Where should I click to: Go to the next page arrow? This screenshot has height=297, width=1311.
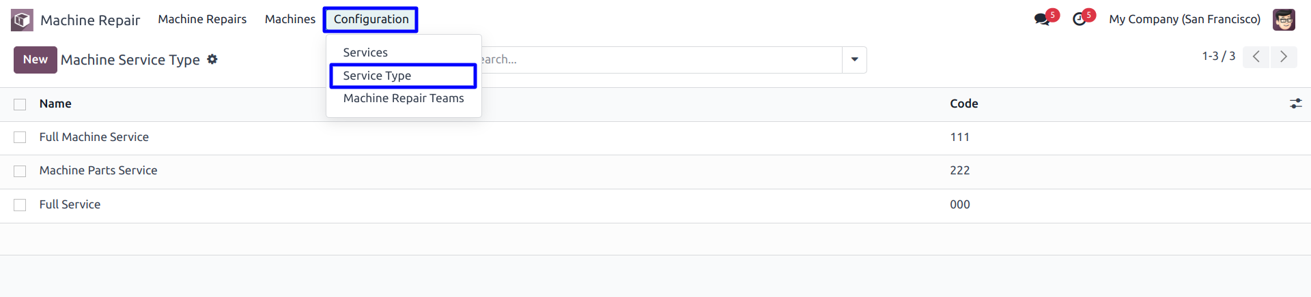tap(1283, 57)
